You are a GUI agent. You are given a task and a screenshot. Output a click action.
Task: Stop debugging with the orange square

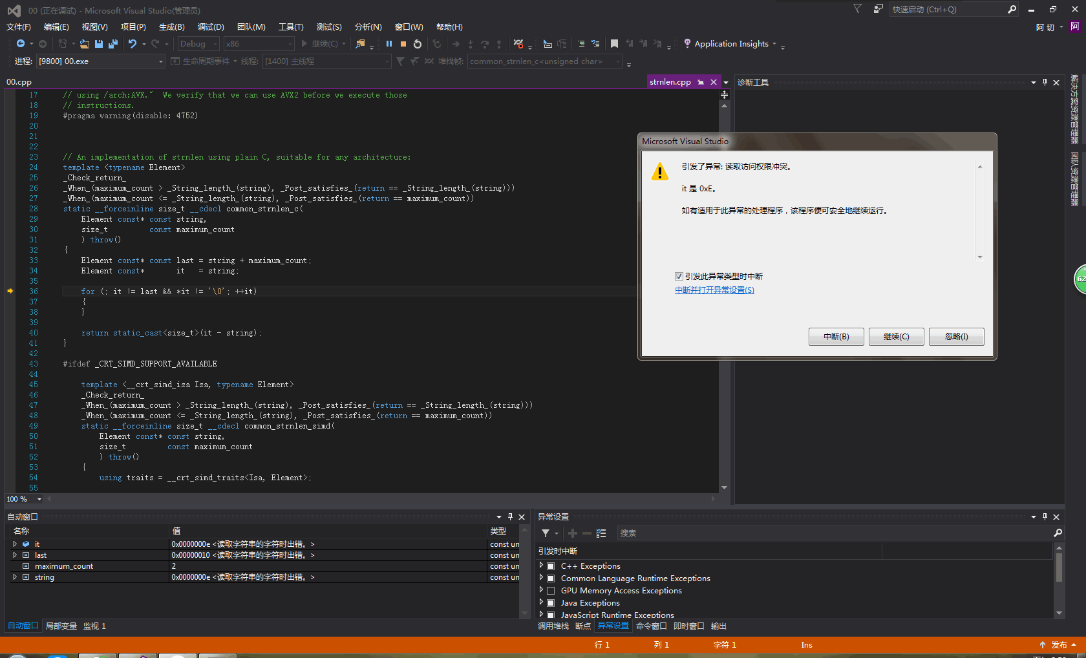coord(403,44)
